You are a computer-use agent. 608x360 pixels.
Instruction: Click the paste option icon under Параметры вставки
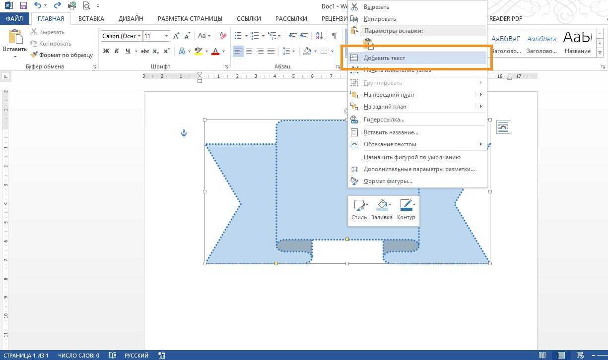pyautogui.click(x=368, y=44)
